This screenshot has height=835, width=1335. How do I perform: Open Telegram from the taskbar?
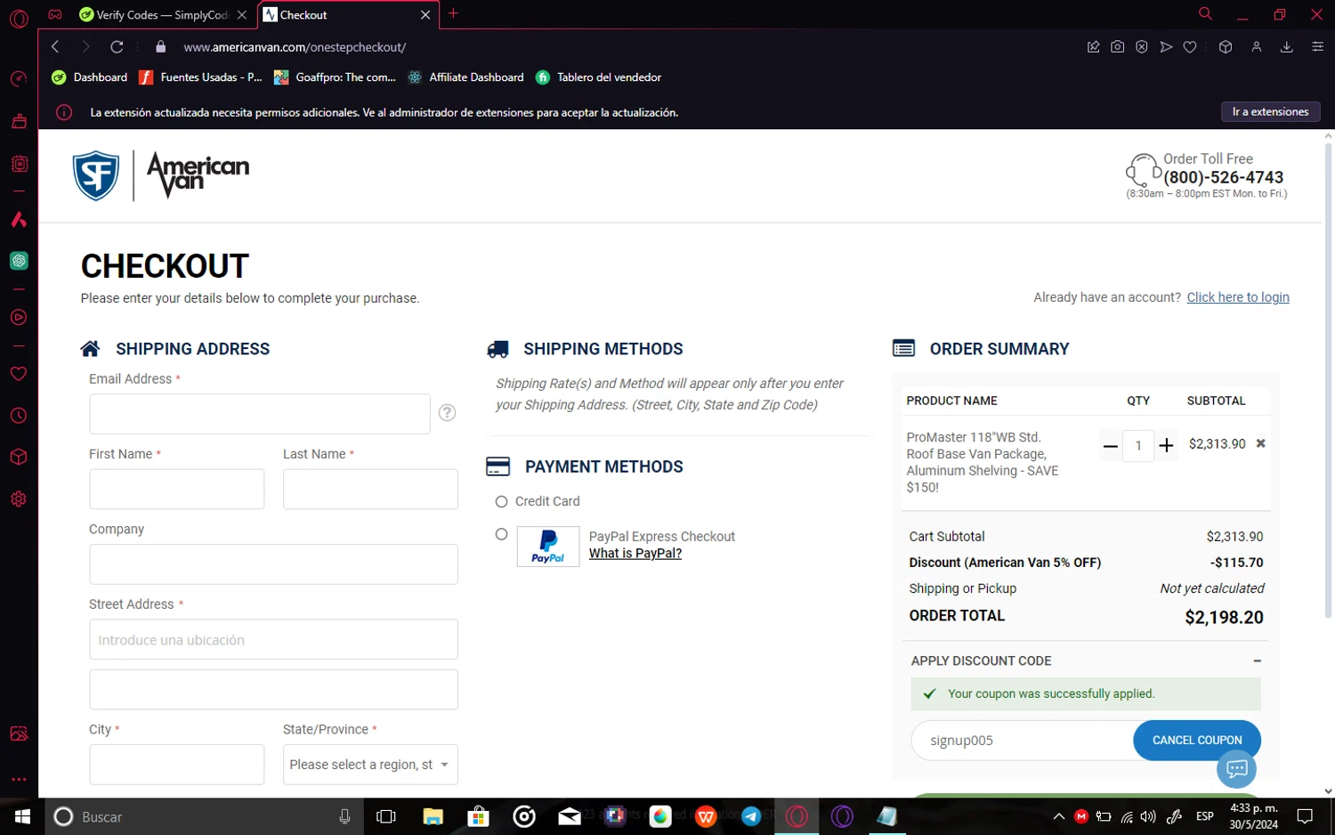pos(750,816)
